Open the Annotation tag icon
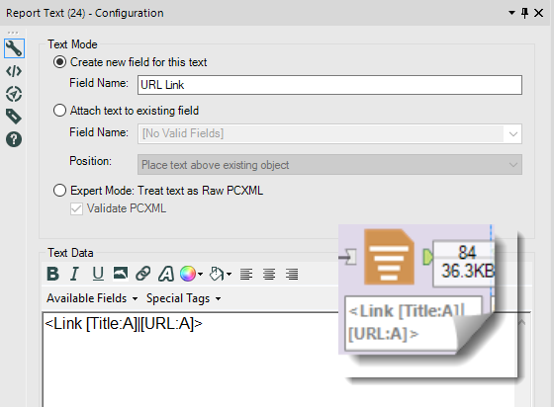The width and height of the screenshot is (554, 407). click(x=14, y=117)
